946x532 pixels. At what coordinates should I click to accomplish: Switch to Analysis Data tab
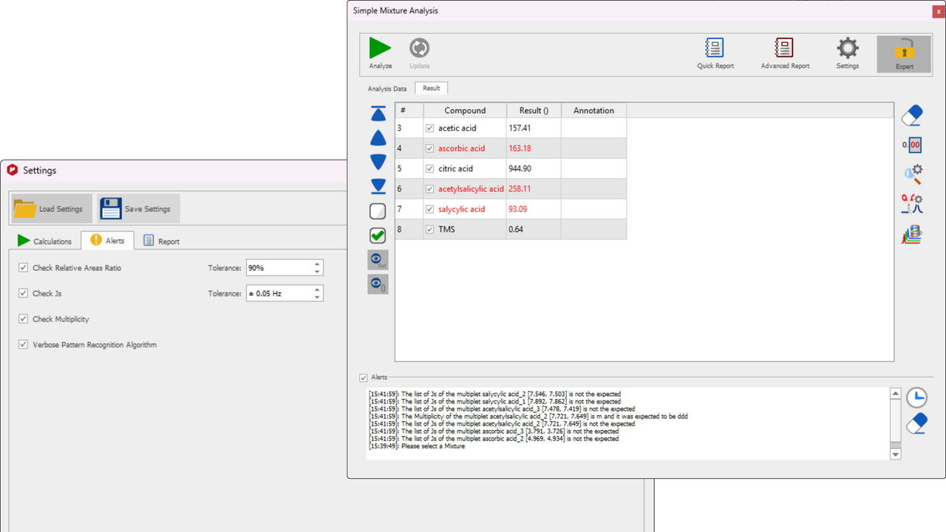point(387,89)
